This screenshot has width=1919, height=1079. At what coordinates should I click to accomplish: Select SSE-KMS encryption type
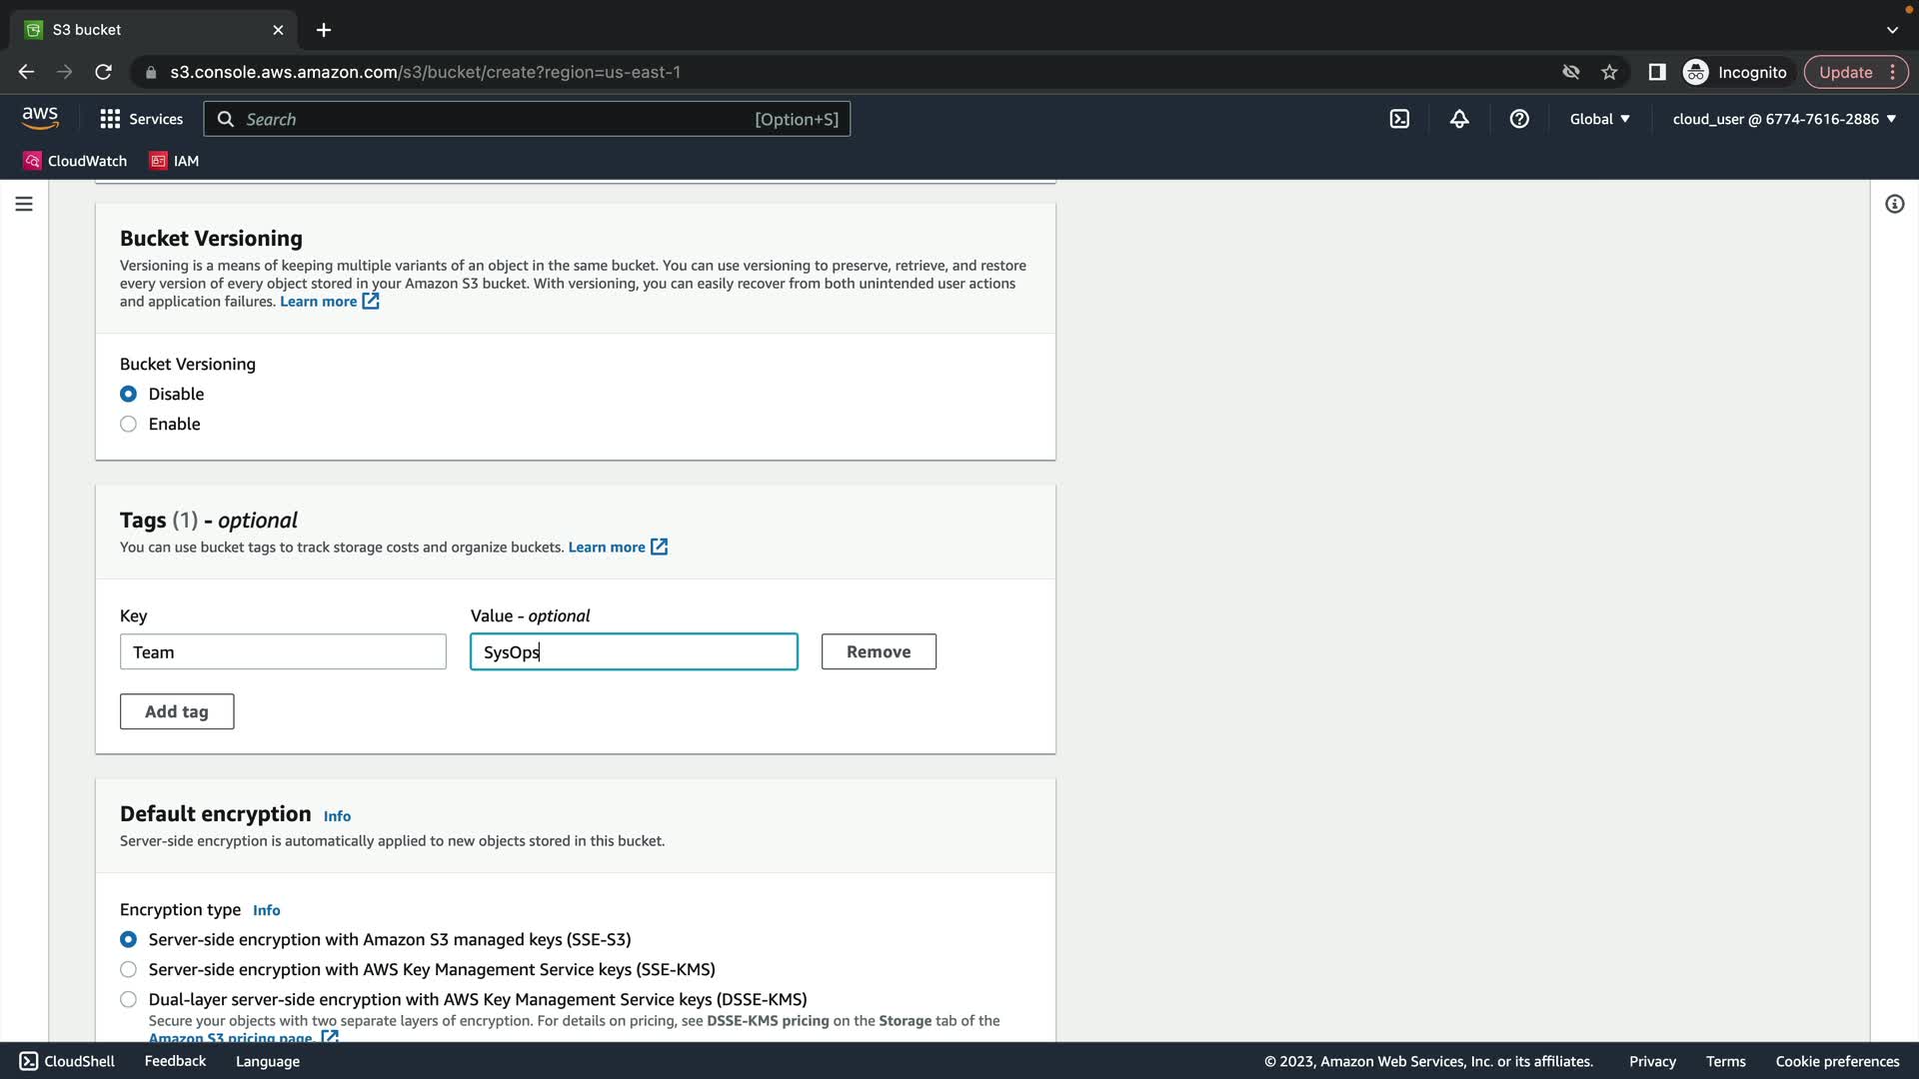(129, 969)
